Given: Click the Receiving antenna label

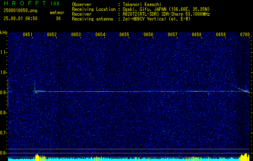Looking at the screenshot, I should tap(93, 19).
